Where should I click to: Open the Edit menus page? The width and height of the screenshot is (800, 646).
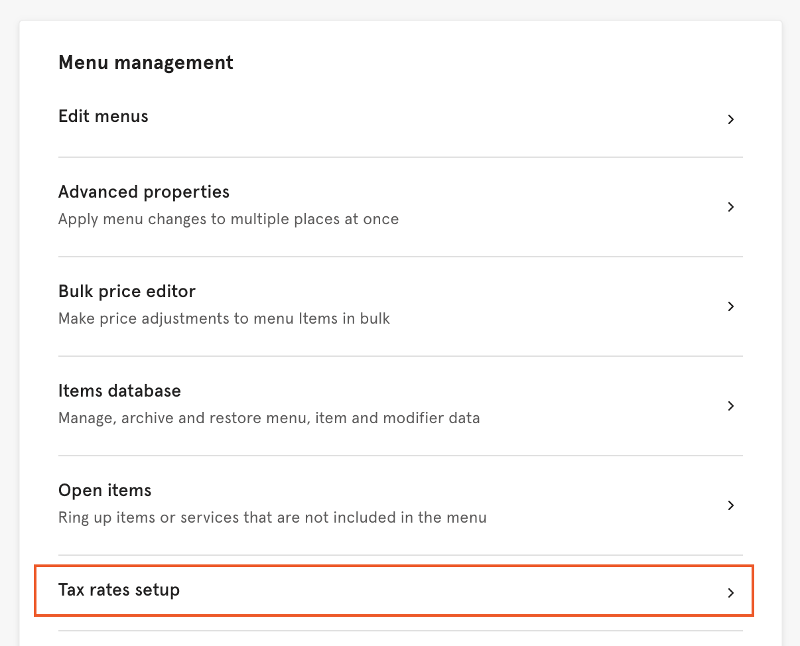[x=103, y=117]
